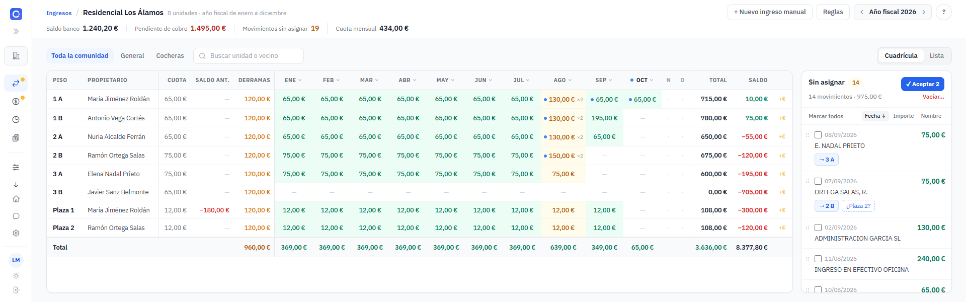Check the 02/09/2026 ADMINISTRACION GARCIA movement
This screenshot has width=966, height=302.
coord(818,228)
